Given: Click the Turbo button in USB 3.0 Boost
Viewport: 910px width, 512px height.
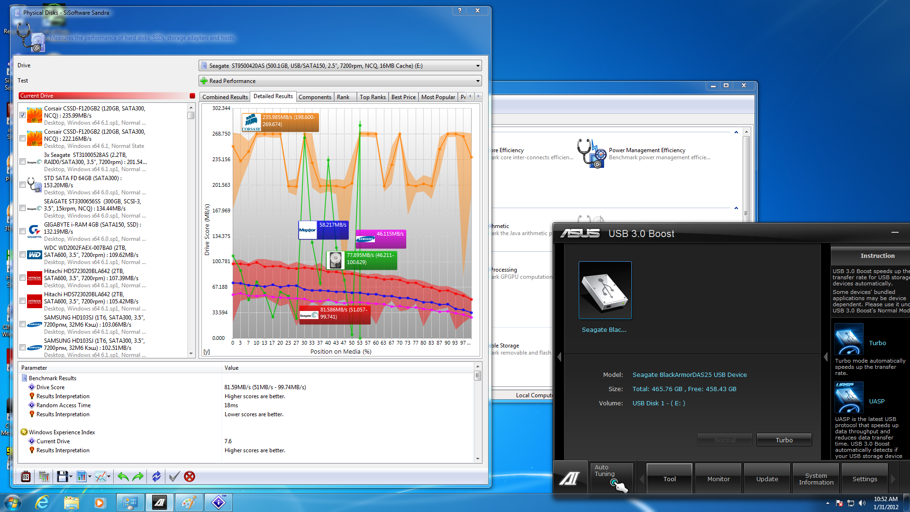Looking at the screenshot, I should pos(784,440).
